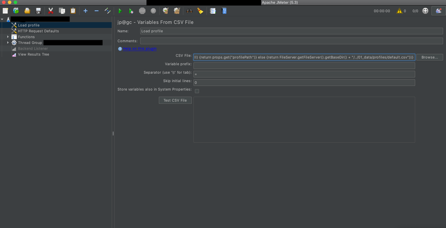The width and height of the screenshot is (446, 228).
Task: Click the Browse... button
Action: (430, 57)
